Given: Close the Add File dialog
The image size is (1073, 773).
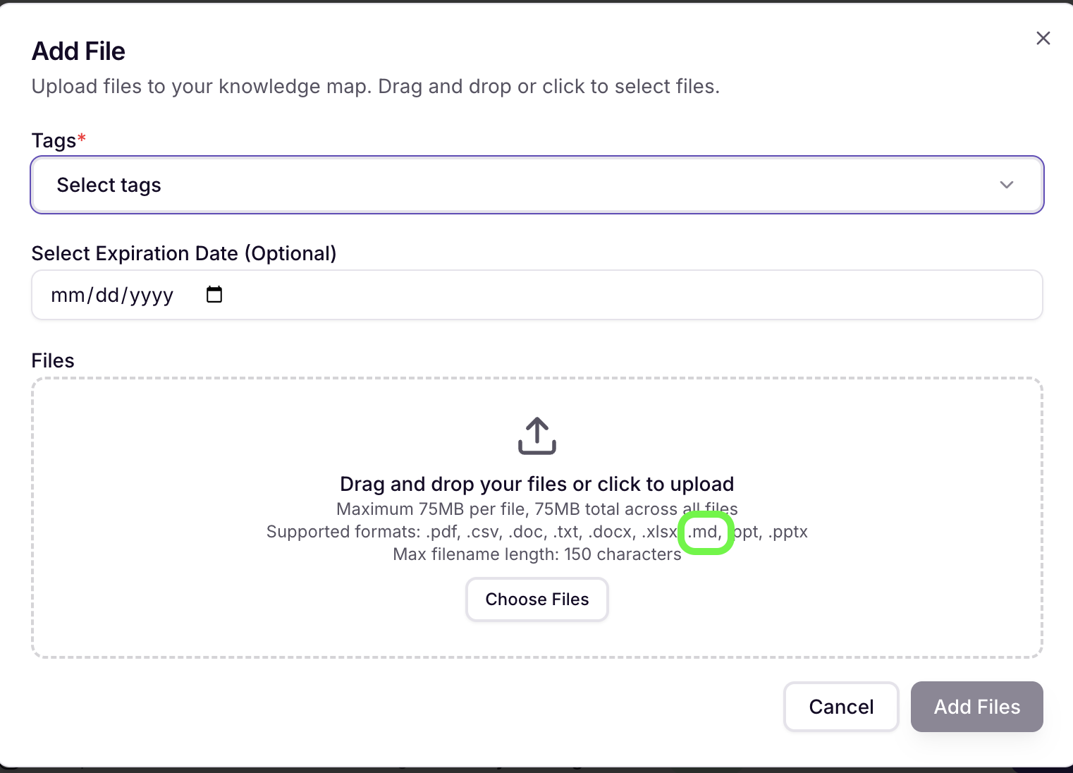Looking at the screenshot, I should click(x=1043, y=38).
